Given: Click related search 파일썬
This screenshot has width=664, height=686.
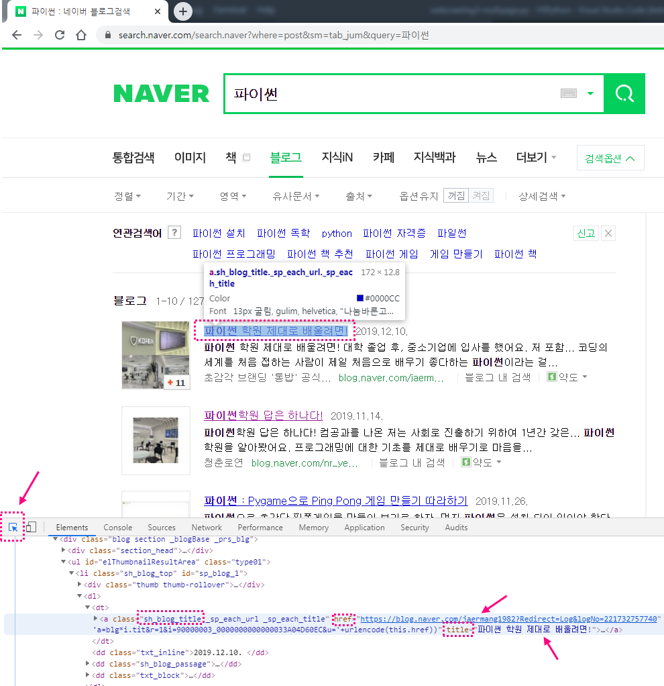Looking at the screenshot, I should [452, 233].
